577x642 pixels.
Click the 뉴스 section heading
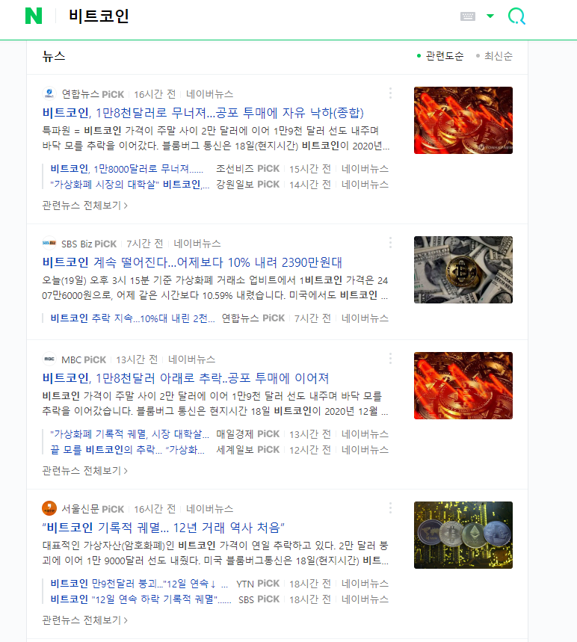(54, 56)
